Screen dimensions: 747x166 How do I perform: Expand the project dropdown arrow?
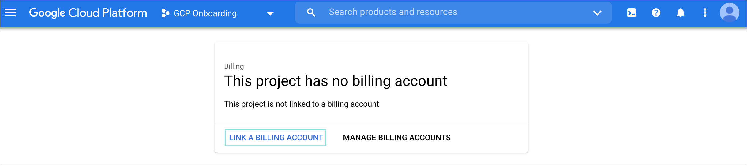270,13
